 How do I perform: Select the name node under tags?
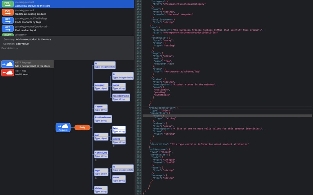coord(119,179)
